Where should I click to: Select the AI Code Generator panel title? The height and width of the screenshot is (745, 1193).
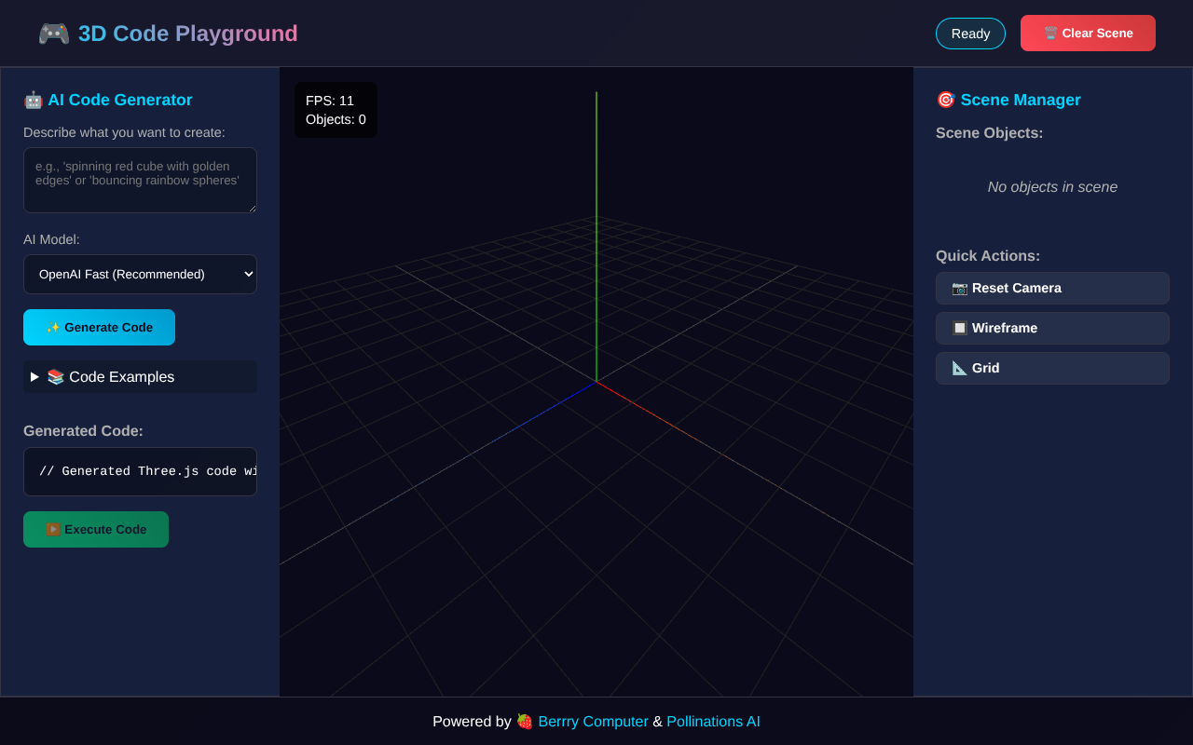click(120, 100)
